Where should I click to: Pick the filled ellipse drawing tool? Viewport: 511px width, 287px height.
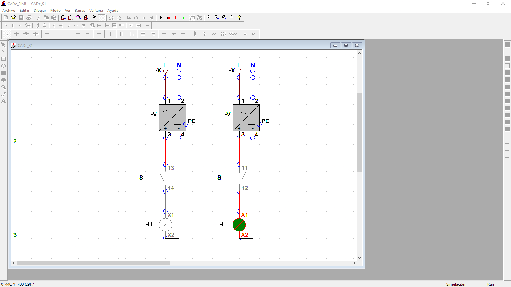coord(4,80)
